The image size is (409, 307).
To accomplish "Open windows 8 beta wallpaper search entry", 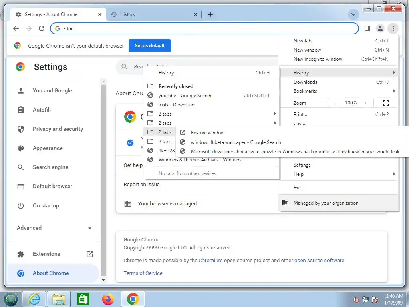I will point(292,142).
